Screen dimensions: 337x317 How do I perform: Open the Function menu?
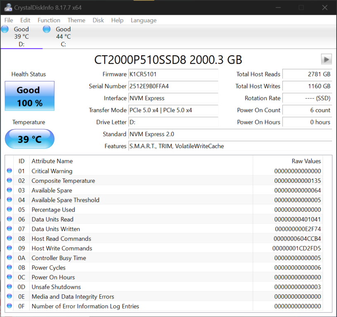coord(49,20)
